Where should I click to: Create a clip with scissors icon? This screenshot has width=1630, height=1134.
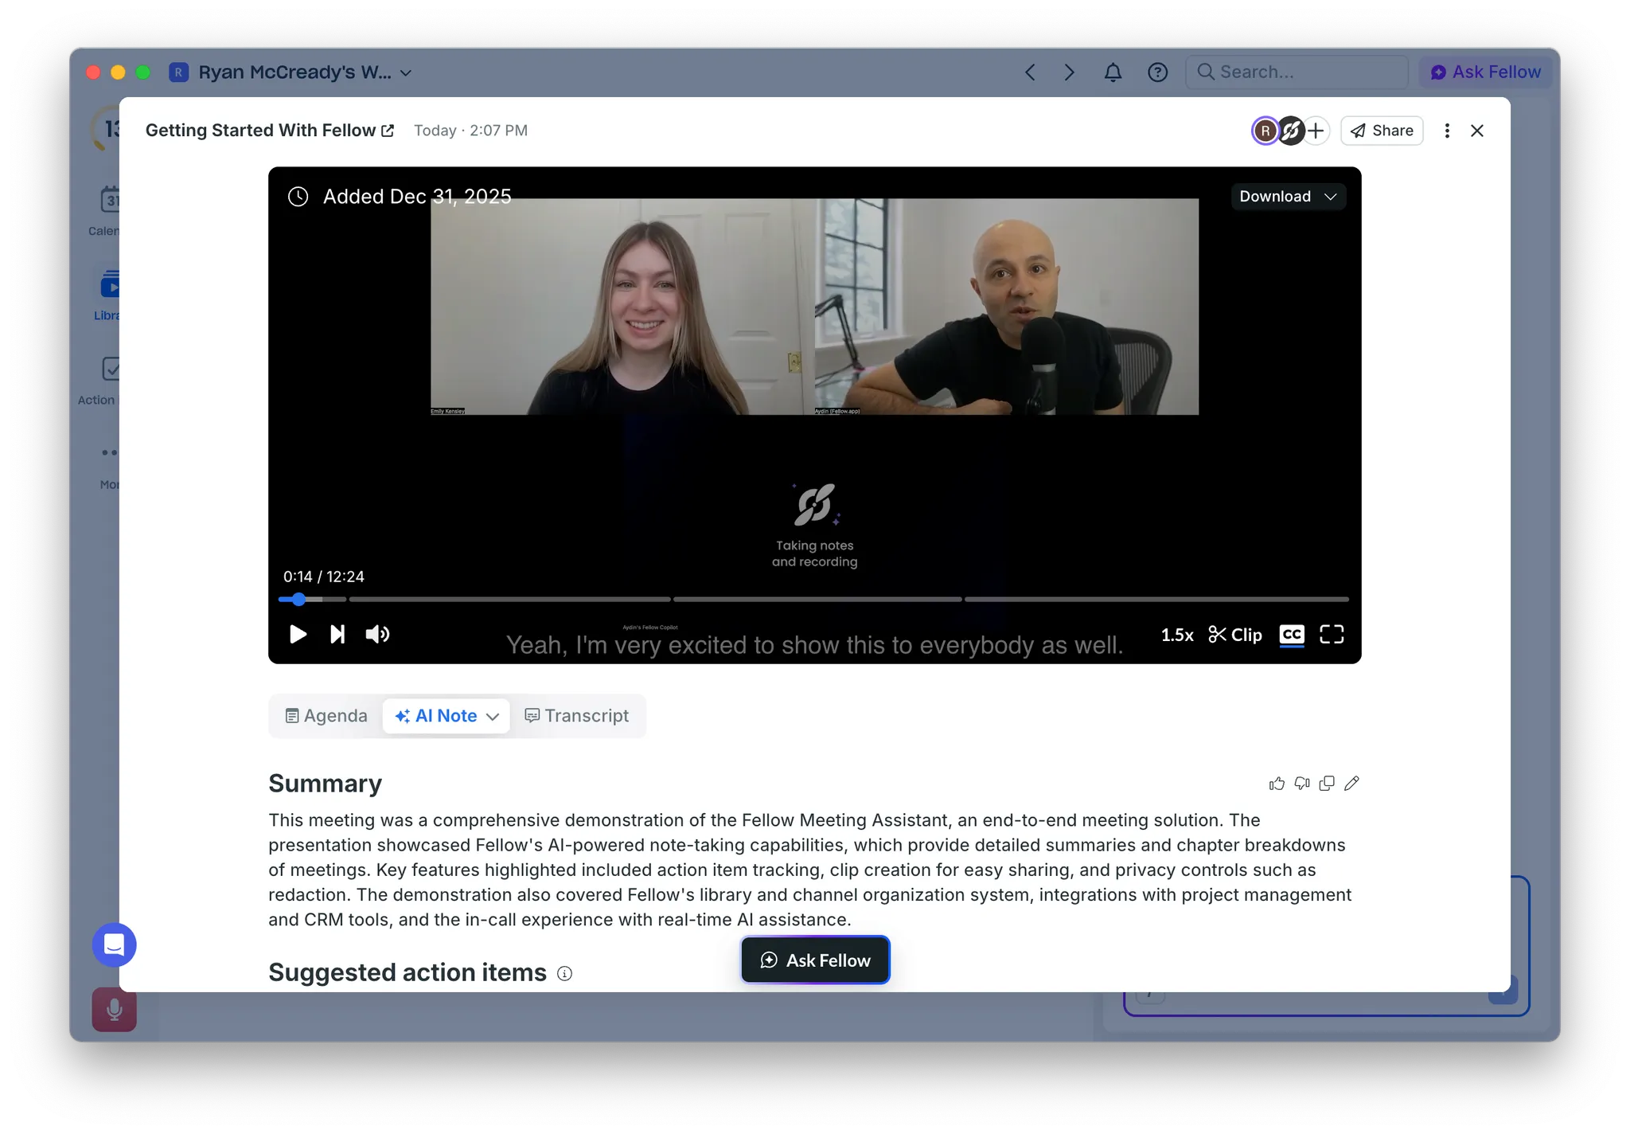coord(1234,635)
